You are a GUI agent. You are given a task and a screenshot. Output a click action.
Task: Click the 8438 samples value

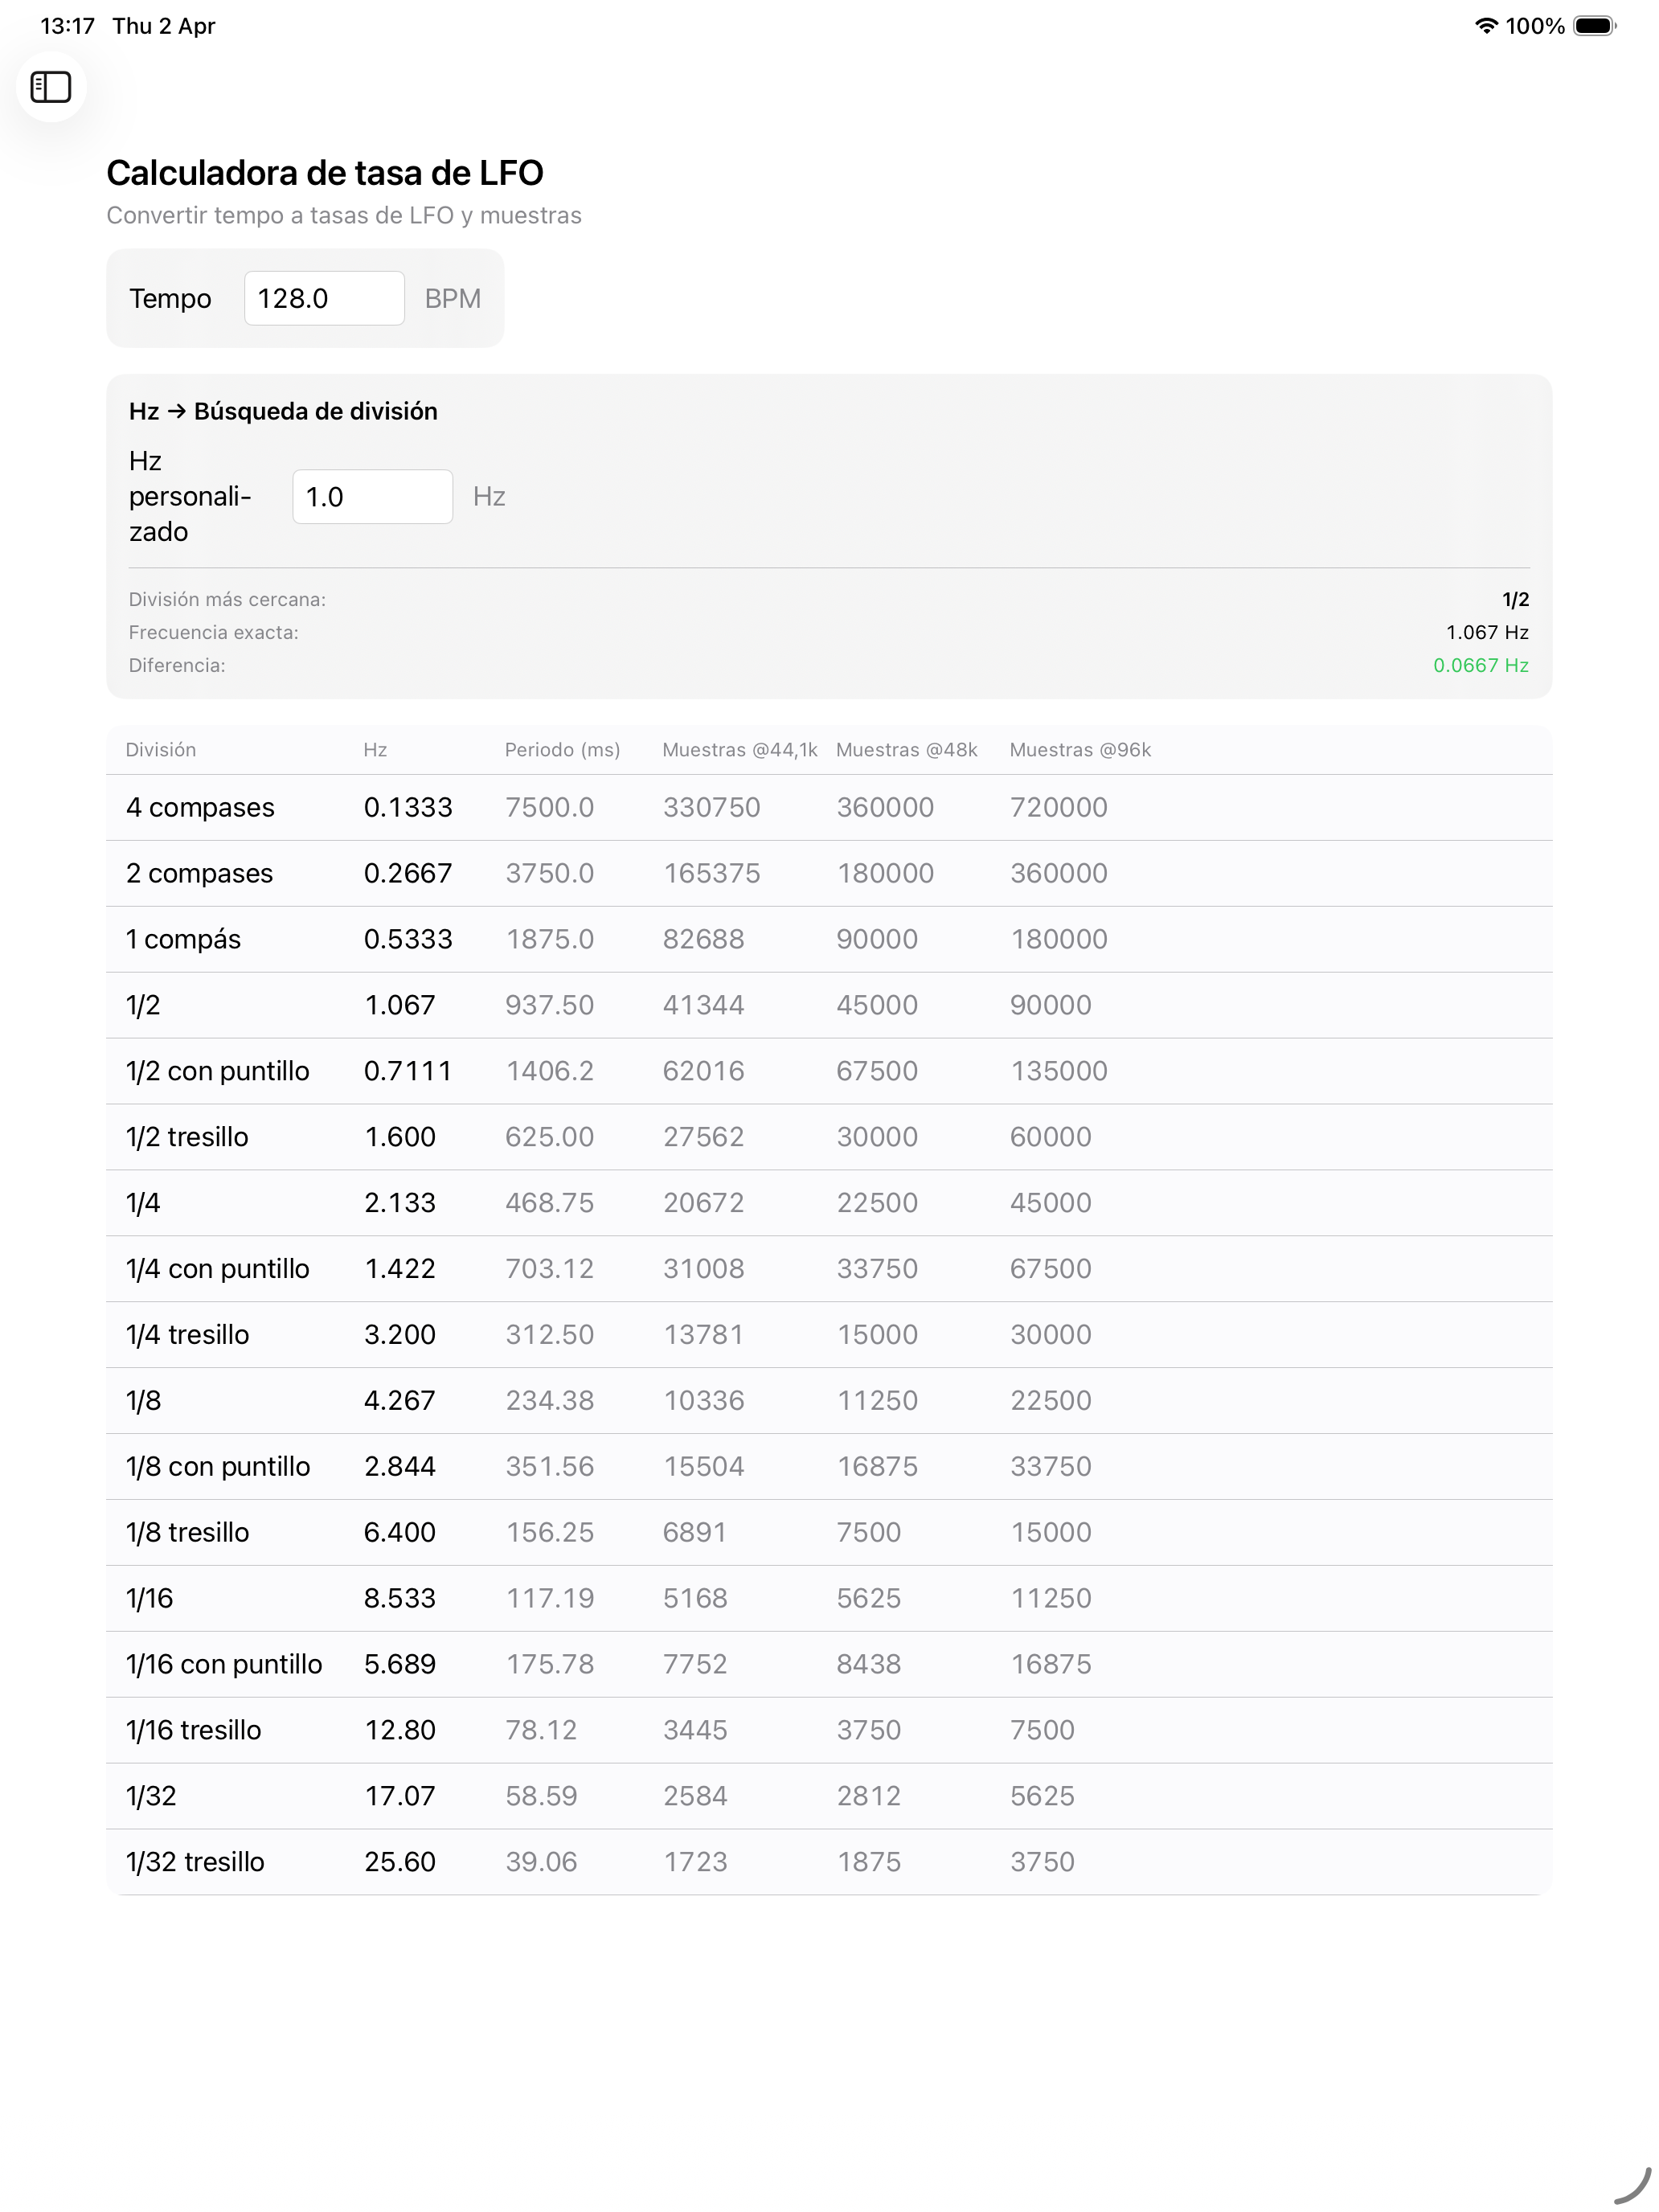869,1664
